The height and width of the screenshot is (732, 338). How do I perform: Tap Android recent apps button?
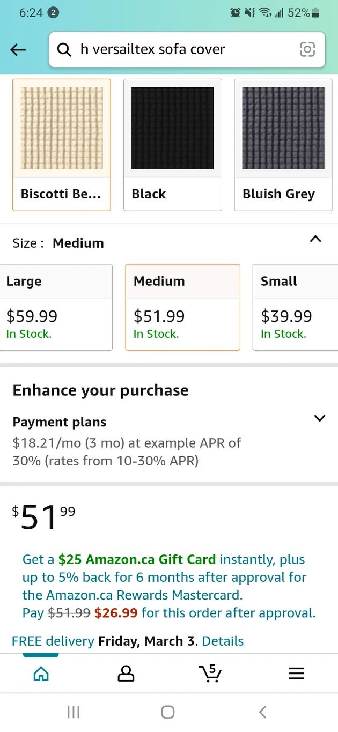[74, 712]
